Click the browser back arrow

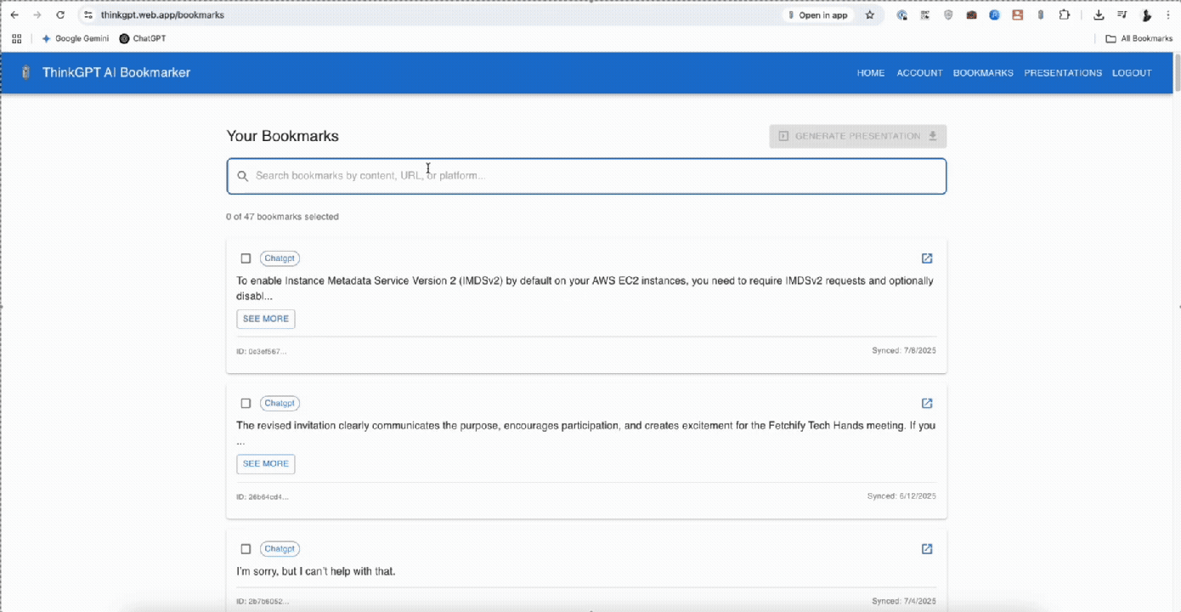(x=14, y=15)
